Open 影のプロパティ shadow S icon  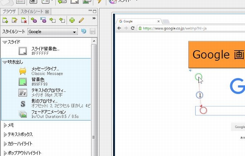tap(23, 104)
